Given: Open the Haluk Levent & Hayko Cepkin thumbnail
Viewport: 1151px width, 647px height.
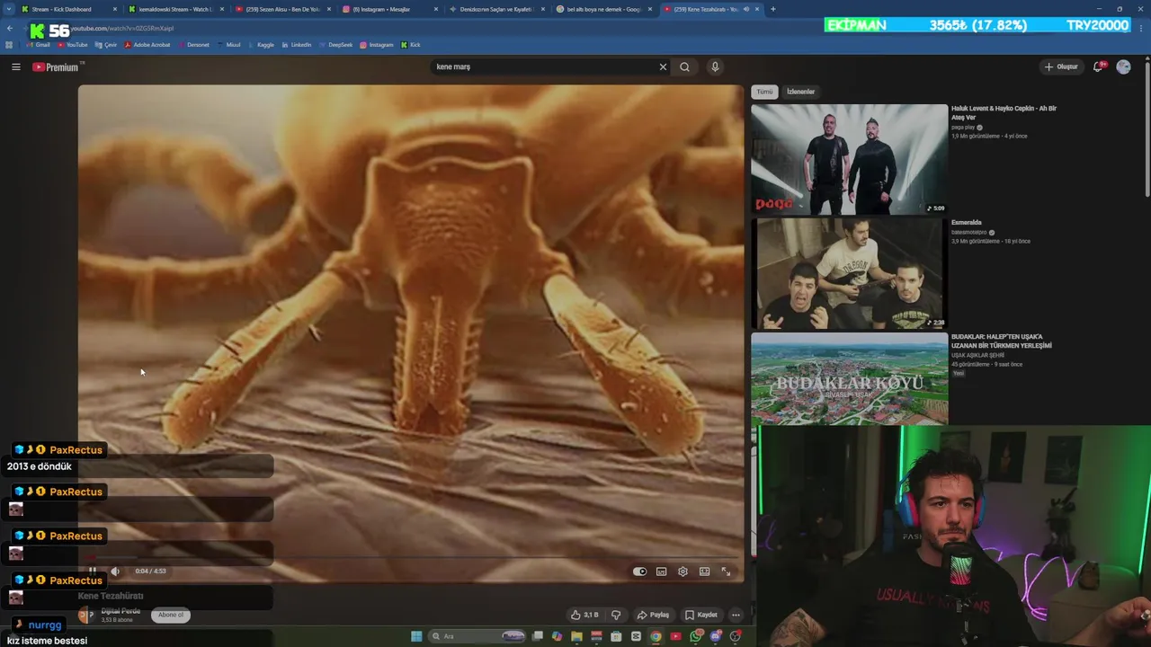Looking at the screenshot, I should coord(849,159).
